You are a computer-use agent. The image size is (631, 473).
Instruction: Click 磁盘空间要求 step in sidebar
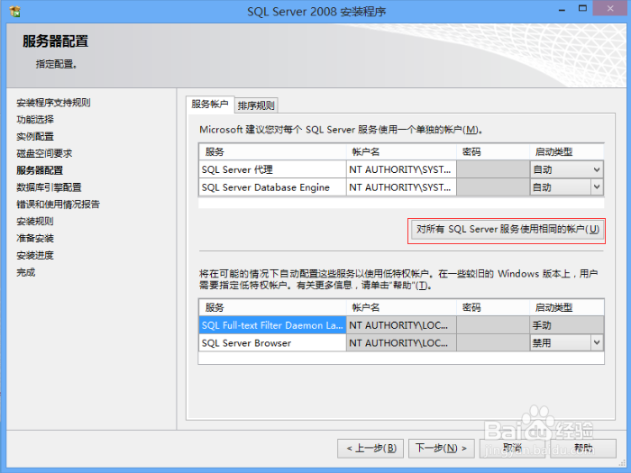[x=44, y=153]
